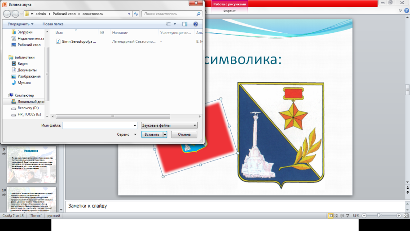Click the view mode icon in dialog toolbar

point(168,24)
